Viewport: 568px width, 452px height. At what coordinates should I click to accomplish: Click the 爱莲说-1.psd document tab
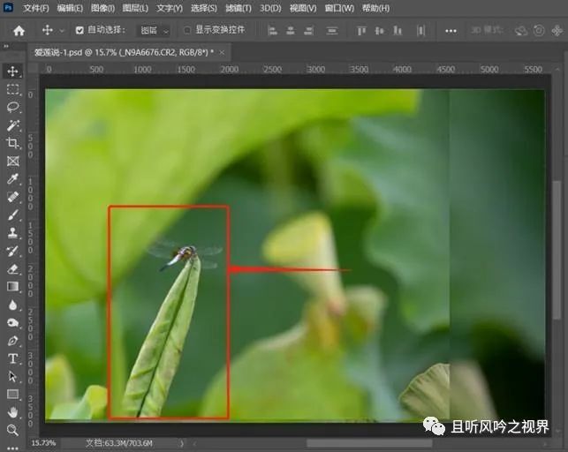(124, 52)
